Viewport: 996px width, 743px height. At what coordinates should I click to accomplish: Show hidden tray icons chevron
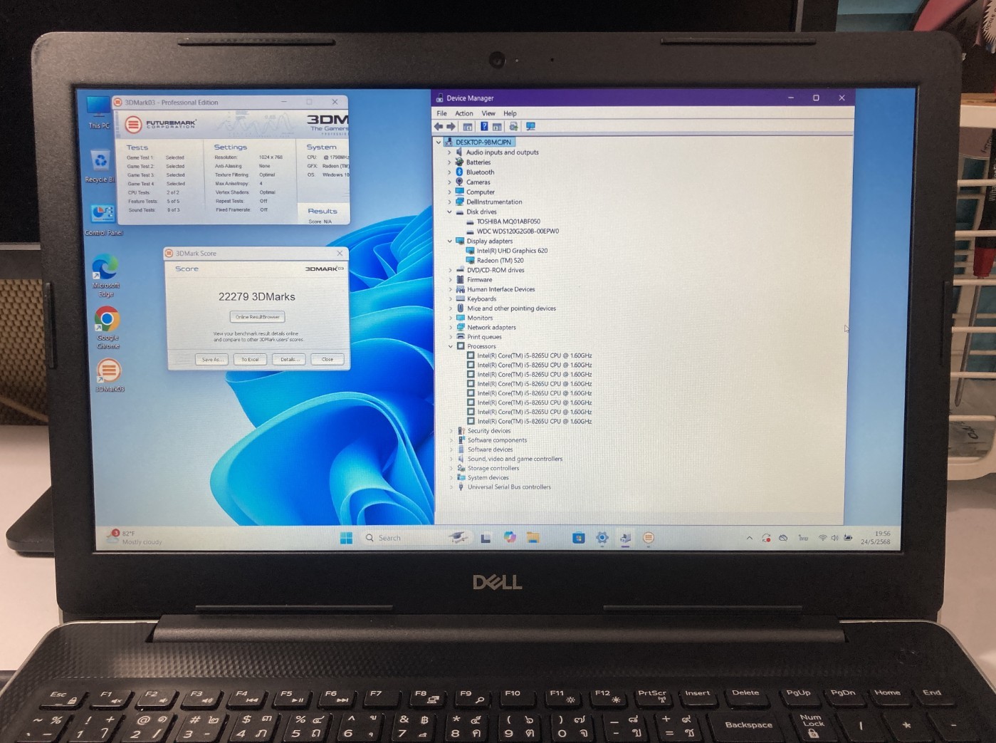pyautogui.click(x=749, y=539)
